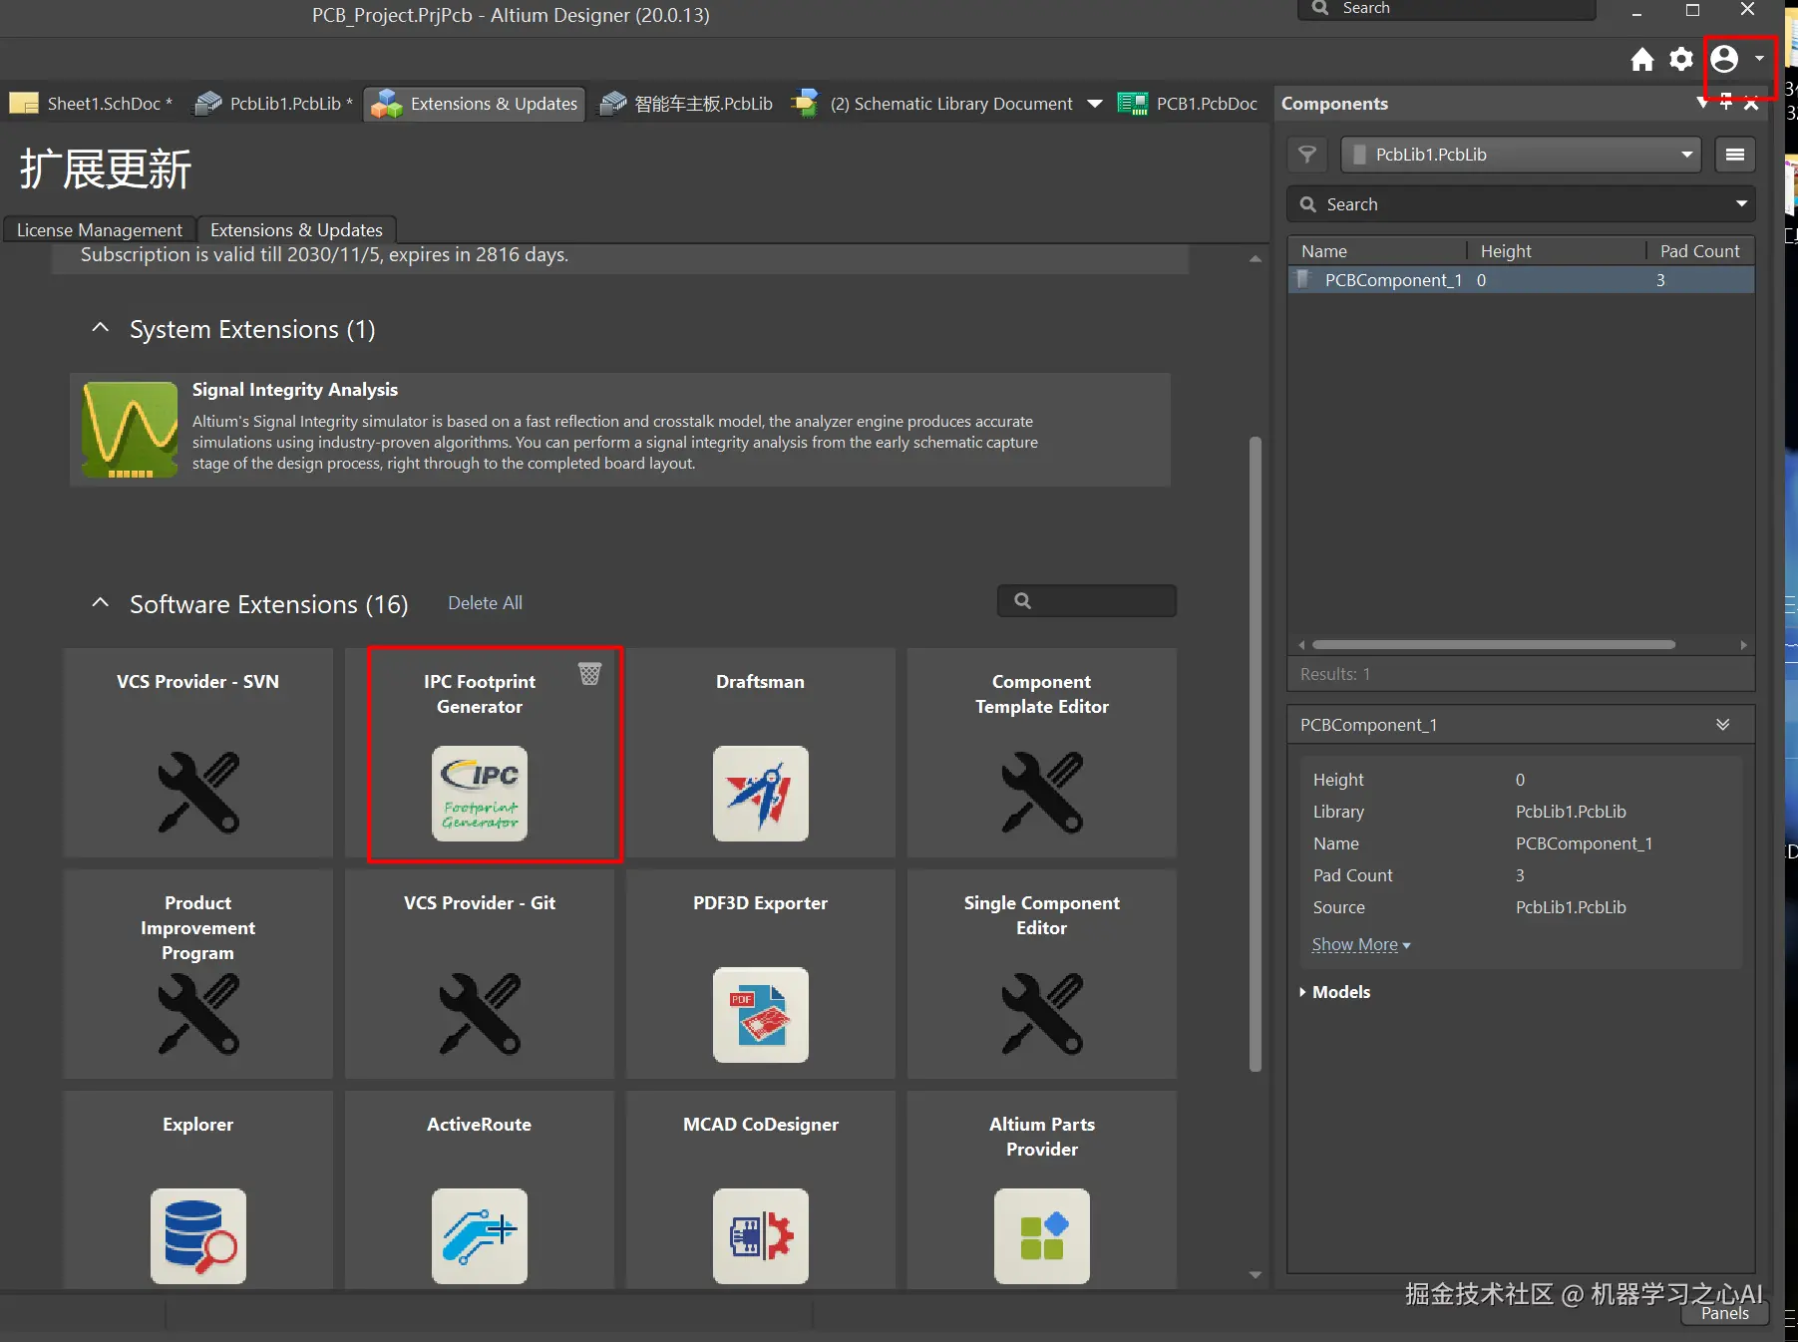1798x1342 pixels.
Task: Collapse the PCBComponent_1 details section
Action: 1723,725
